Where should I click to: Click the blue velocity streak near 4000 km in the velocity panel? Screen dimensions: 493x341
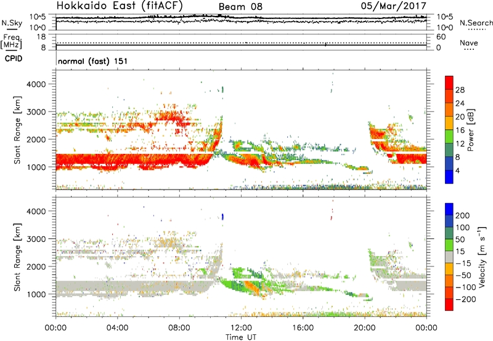(x=222, y=216)
